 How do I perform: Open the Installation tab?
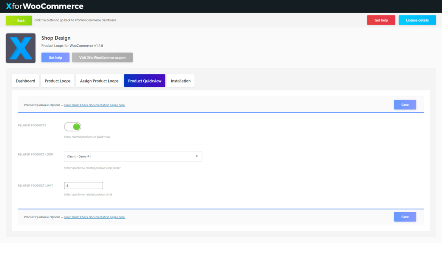coord(181,81)
